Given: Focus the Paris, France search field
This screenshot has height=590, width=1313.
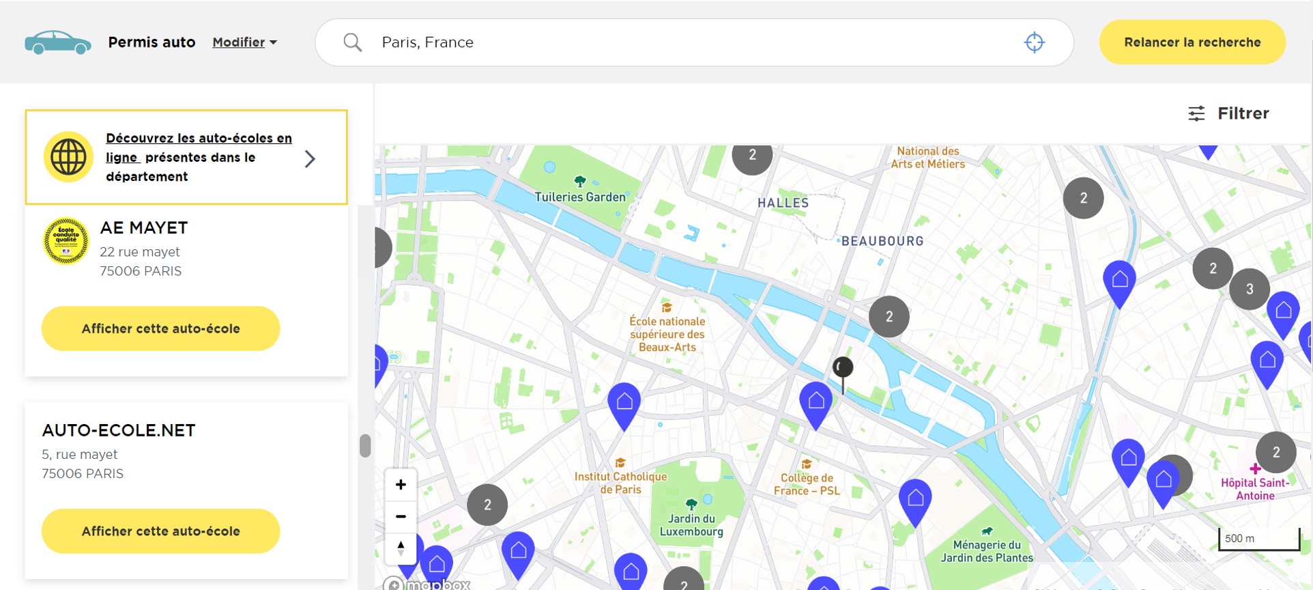Looking at the screenshot, I should [x=694, y=42].
